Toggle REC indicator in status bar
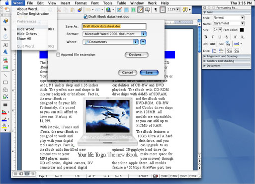The height and width of the screenshot is (184, 255). [164, 176]
